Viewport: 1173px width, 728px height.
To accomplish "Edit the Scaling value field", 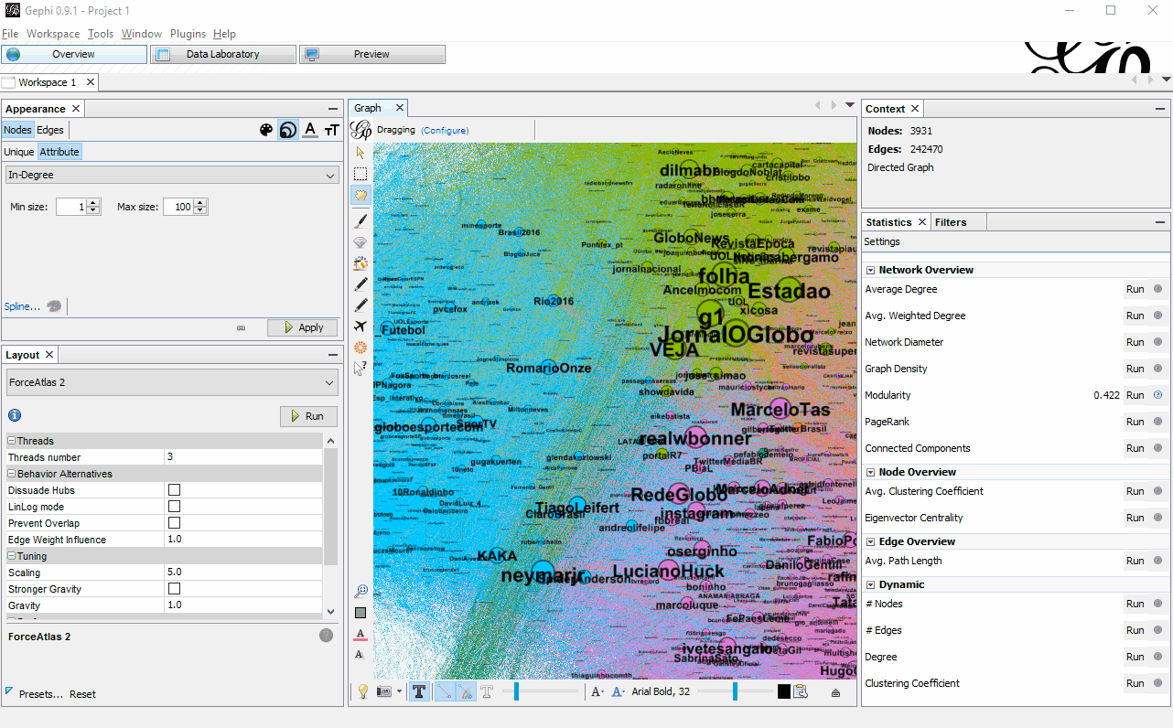I will tap(242, 573).
